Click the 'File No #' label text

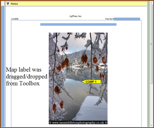point(109,19)
